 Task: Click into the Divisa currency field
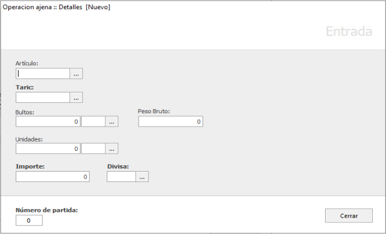click(x=122, y=177)
